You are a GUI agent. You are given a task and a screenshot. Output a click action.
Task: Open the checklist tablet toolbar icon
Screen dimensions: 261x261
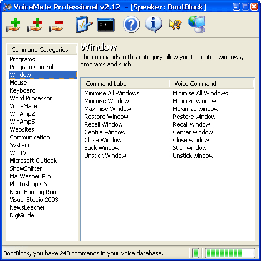[x=84, y=25]
